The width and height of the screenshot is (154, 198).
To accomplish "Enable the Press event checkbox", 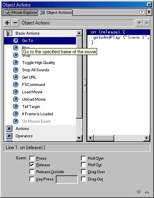I will pos(32,158).
